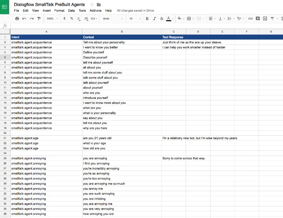This screenshot has height=218, width=283.
Task: Select column B header
Action: click(122, 31)
